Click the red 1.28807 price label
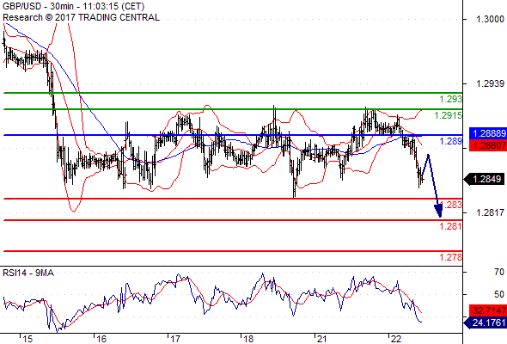 487,145
